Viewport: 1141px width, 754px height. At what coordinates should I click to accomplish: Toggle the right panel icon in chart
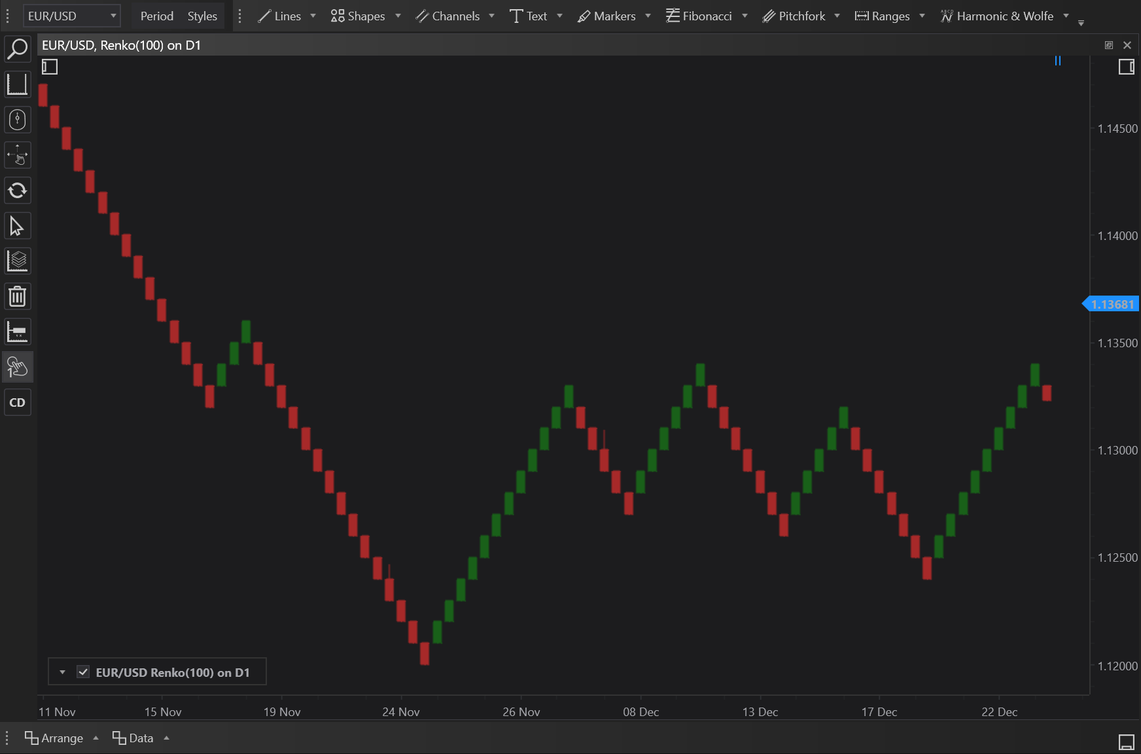click(x=1126, y=67)
